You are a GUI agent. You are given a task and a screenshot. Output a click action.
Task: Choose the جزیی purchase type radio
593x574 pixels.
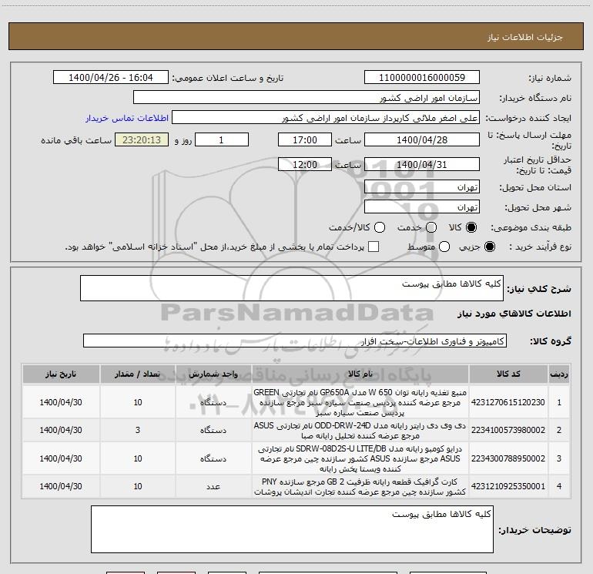(x=489, y=247)
